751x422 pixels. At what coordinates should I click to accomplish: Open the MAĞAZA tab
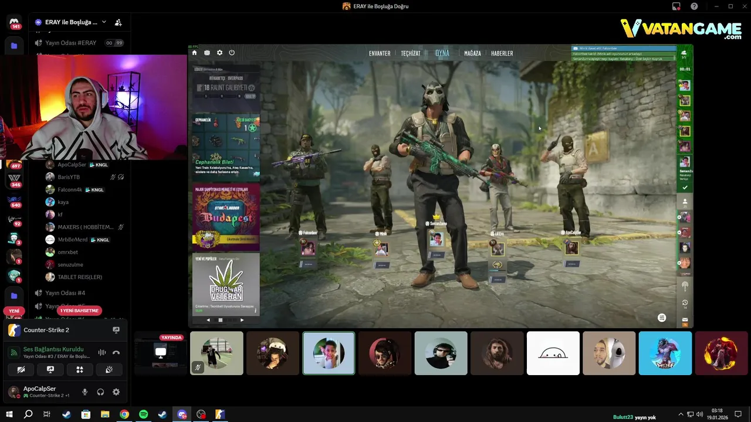coord(472,53)
